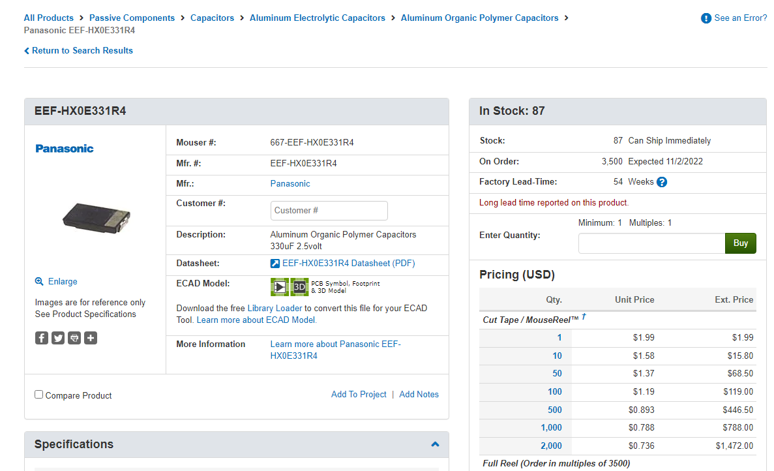Select quantity 1,000 price break
Image resolution: width=774 pixels, height=471 pixels.
click(552, 428)
